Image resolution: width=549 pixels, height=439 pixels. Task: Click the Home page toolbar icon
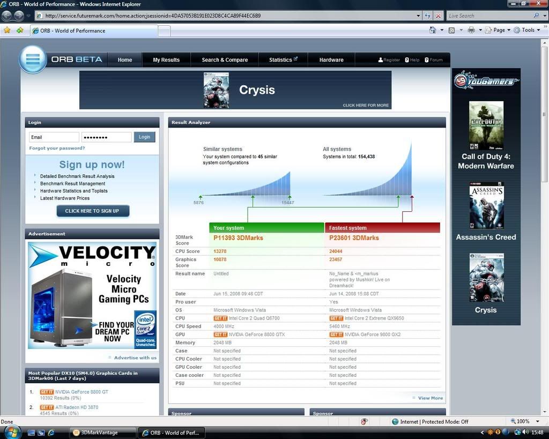(x=433, y=30)
